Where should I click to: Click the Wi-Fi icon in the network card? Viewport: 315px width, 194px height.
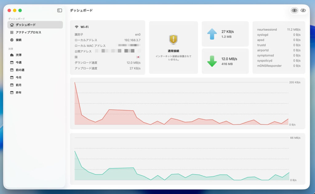click(x=77, y=27)
